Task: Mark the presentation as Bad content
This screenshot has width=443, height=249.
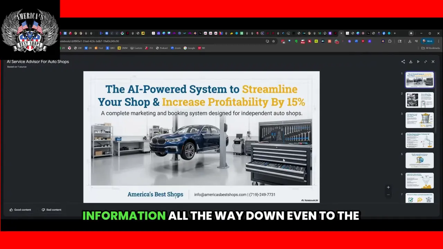Action: click(x=51, y=210)
